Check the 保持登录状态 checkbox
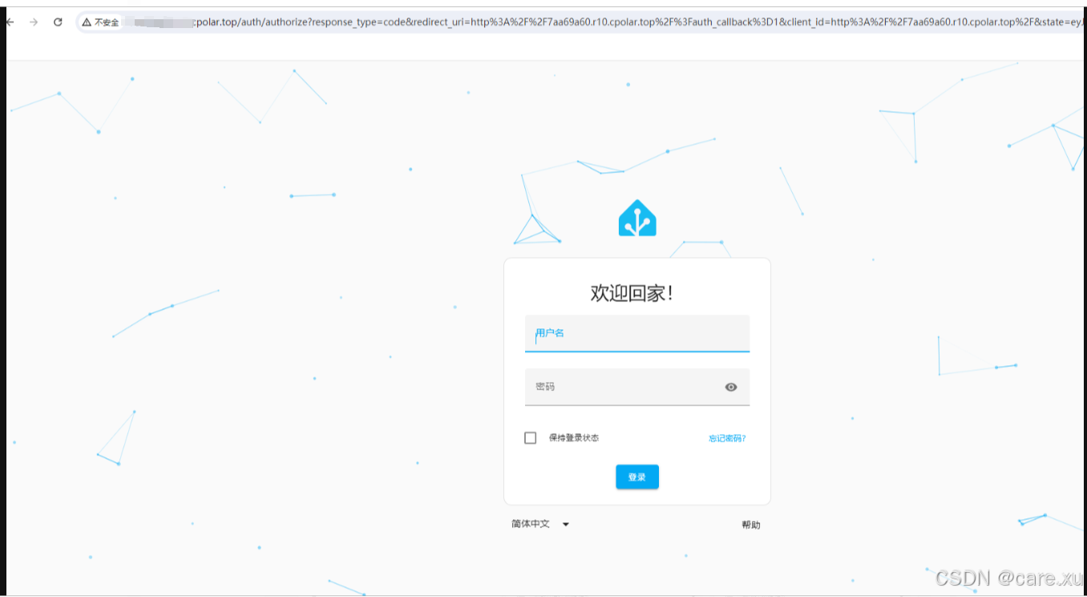The height and width of the screenshot is (597, 1087). (x=530, y=438)
